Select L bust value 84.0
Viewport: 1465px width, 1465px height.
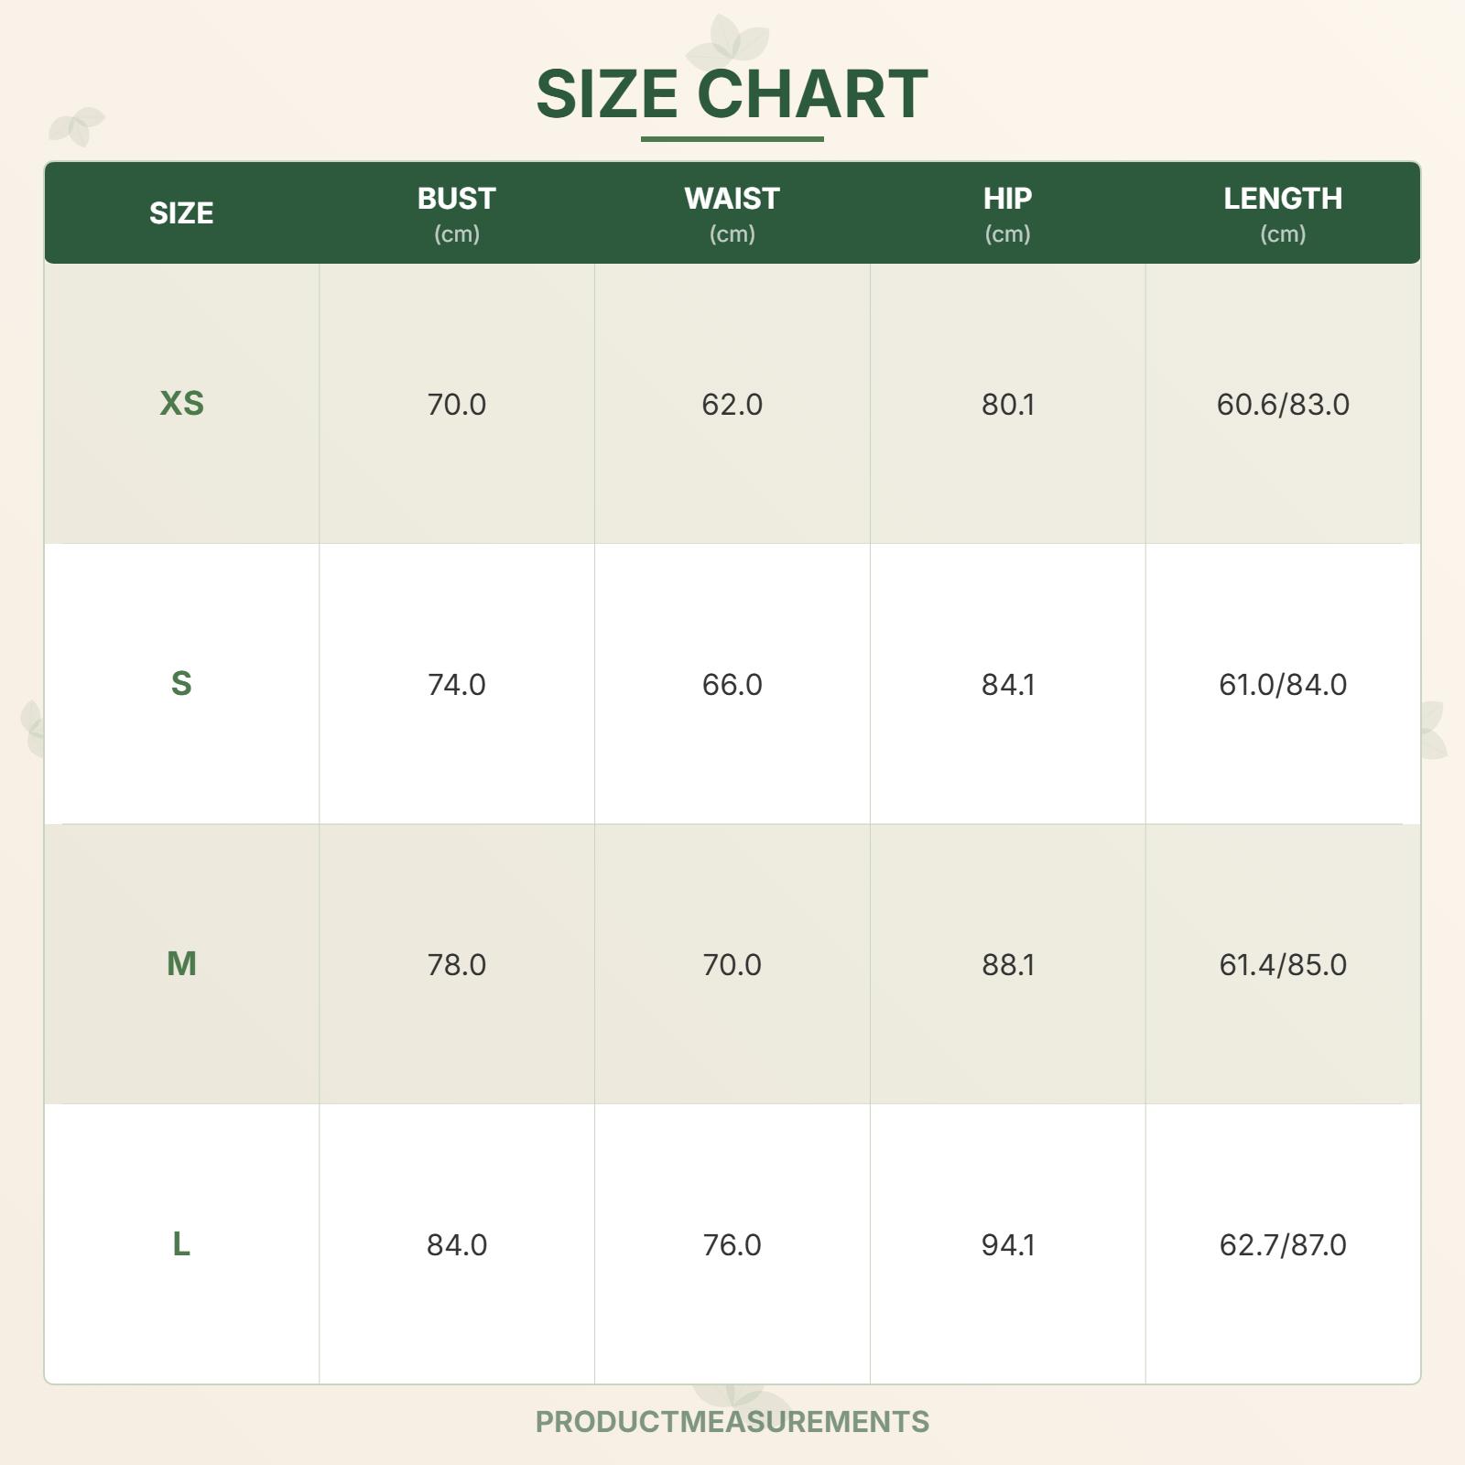[456, 1244]
